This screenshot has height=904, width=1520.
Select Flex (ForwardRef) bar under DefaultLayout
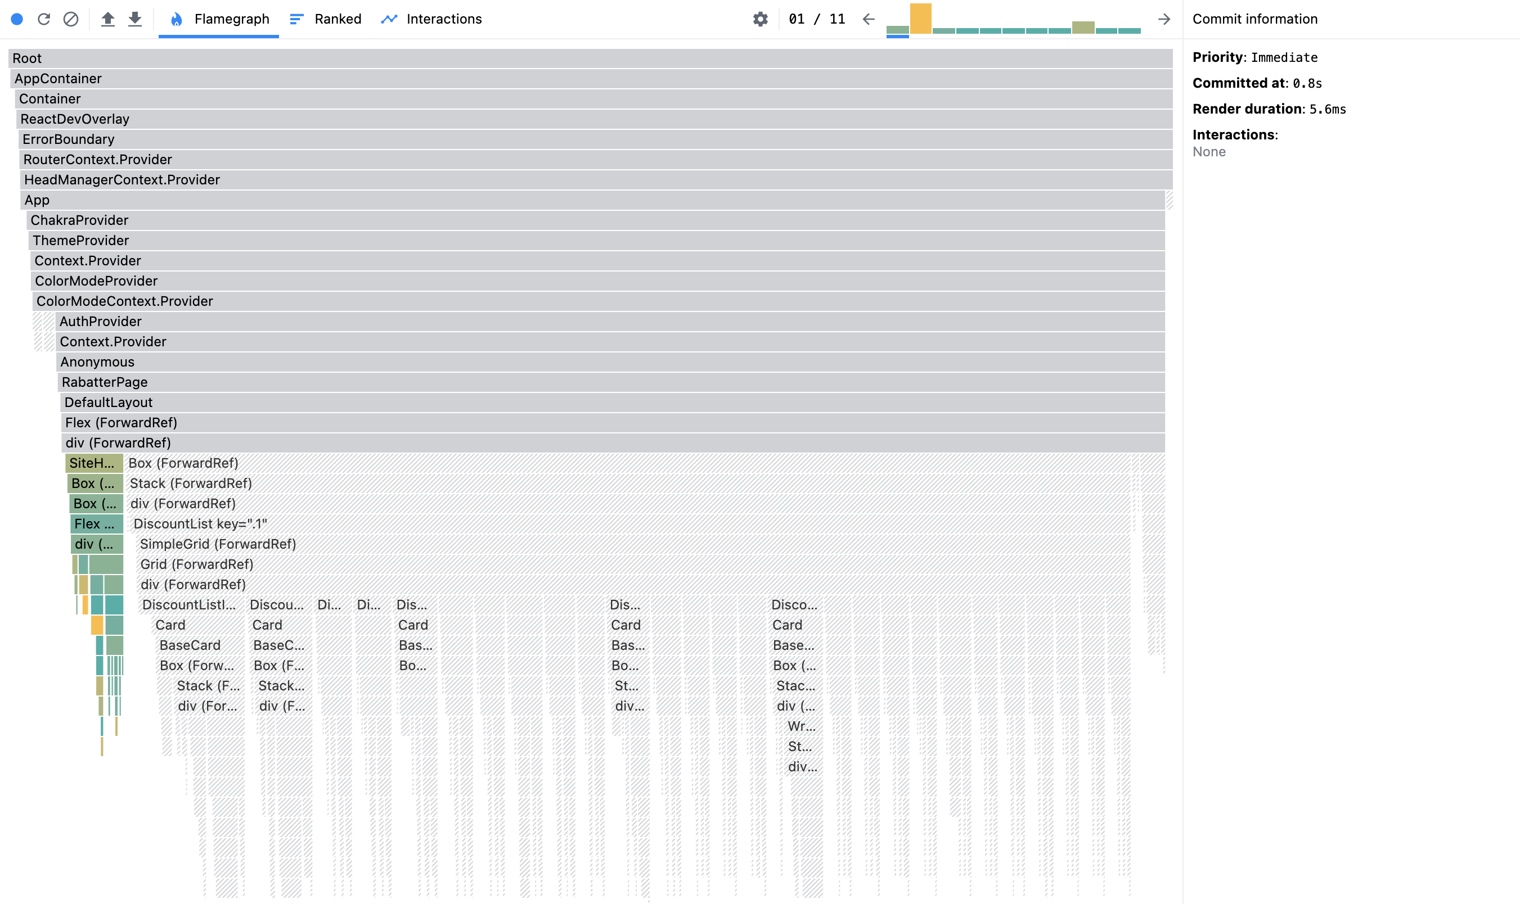pos(613,423)
